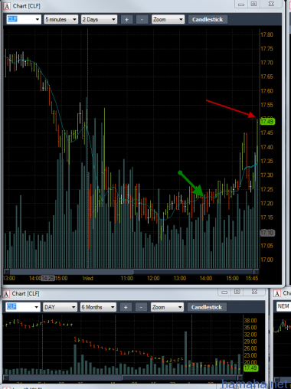
Task: Click the left scroll arrow under top chart
Action: point(7,272)
